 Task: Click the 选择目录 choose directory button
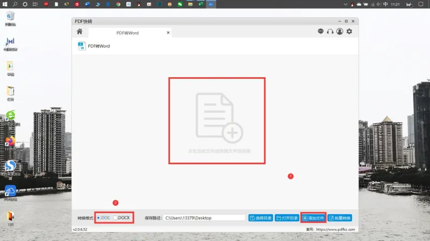click(261, 218)
